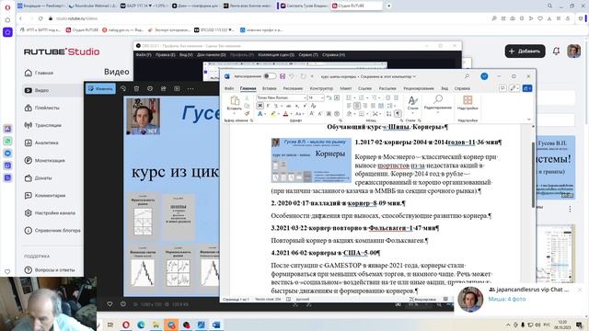Image resolution: width=589 pixels, height=331 pixels.
Task: Open Файл menu in OBS window
Action: [144, 55]
